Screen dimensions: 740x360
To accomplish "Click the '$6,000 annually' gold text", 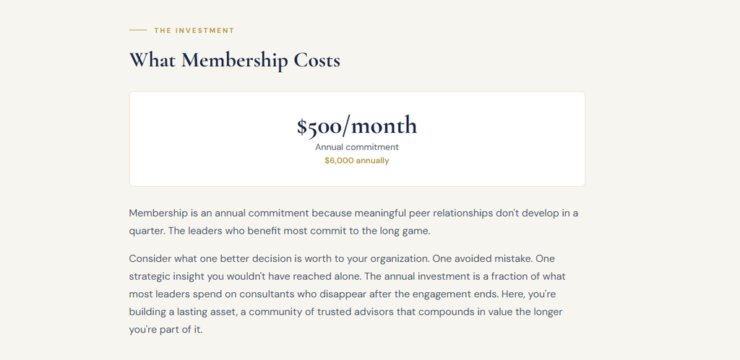I will [x=356, y=161].
